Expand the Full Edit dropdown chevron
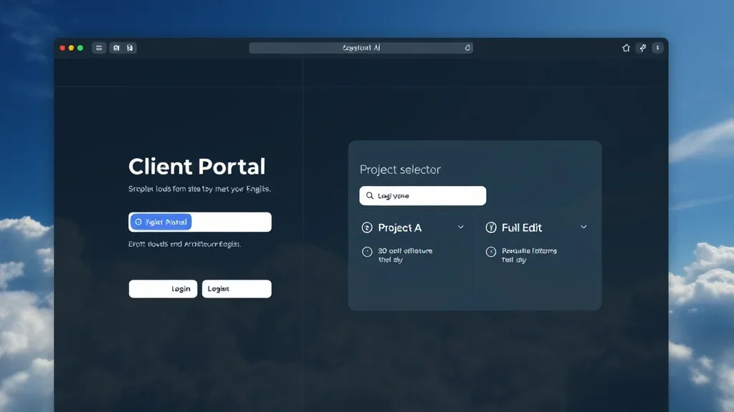 [x=584, y=227]
